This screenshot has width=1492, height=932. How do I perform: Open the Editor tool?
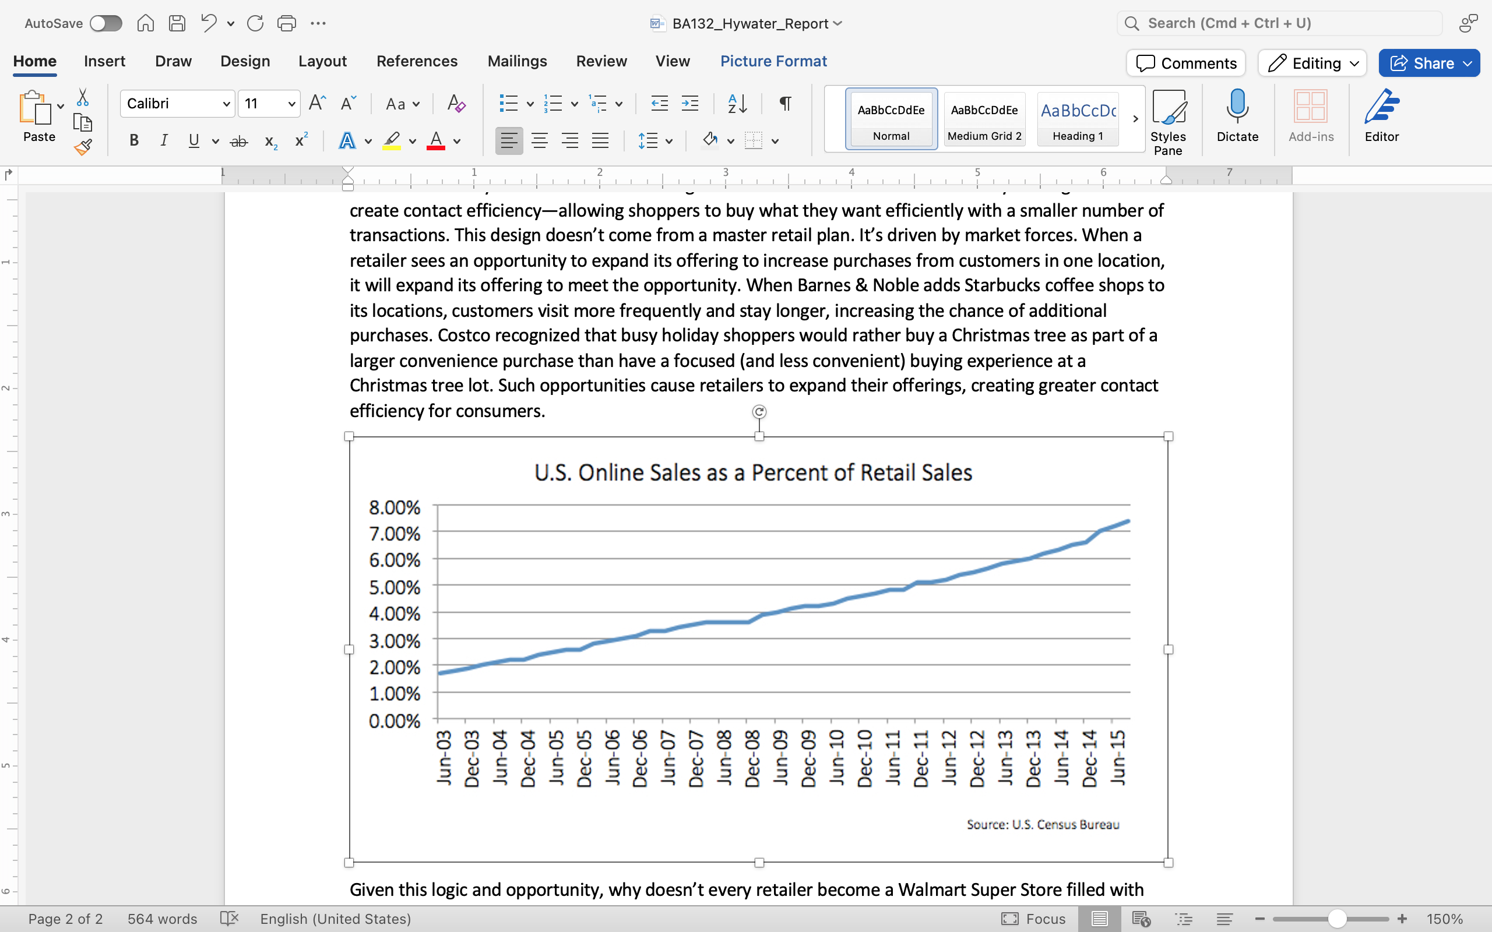(x=1382, y=116)
